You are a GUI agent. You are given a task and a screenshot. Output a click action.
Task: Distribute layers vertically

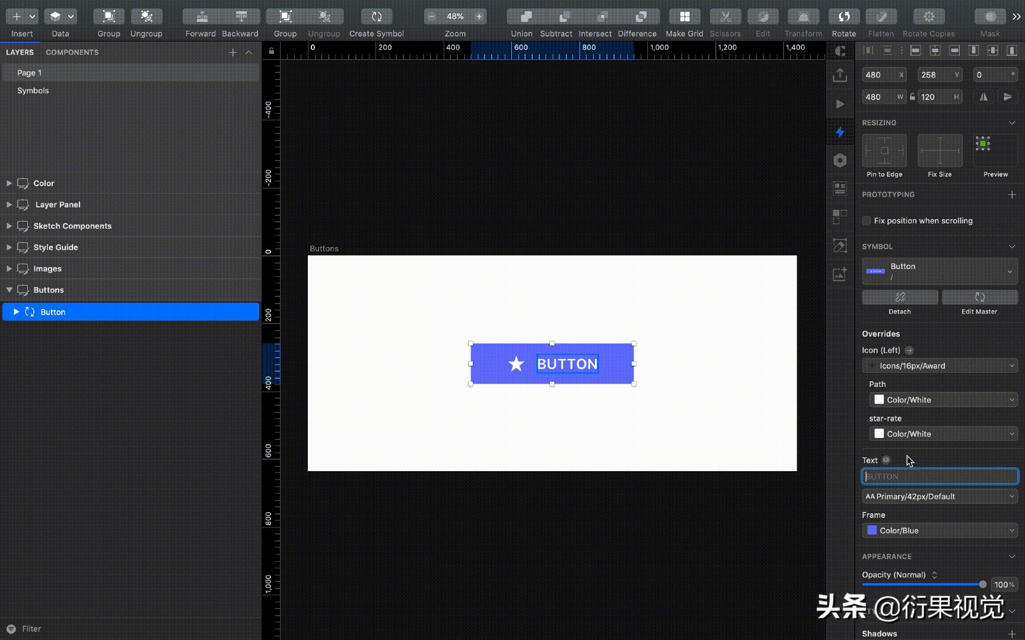(x=887, y=50)
